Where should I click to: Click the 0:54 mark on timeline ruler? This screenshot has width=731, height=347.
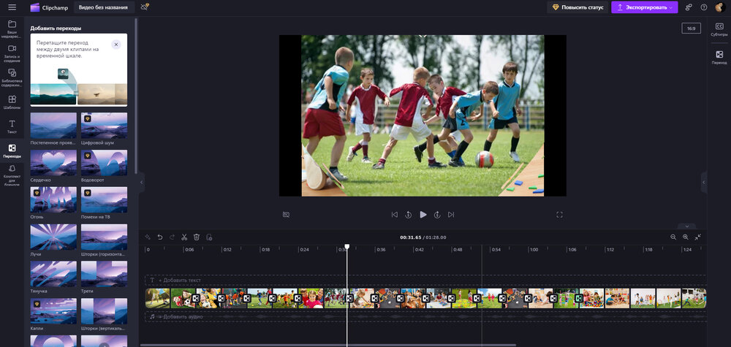[496, 250]
